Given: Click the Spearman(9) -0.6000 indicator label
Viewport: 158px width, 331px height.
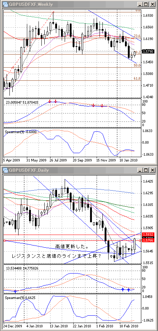Looking at the screenshot, I should click(20, 132).
